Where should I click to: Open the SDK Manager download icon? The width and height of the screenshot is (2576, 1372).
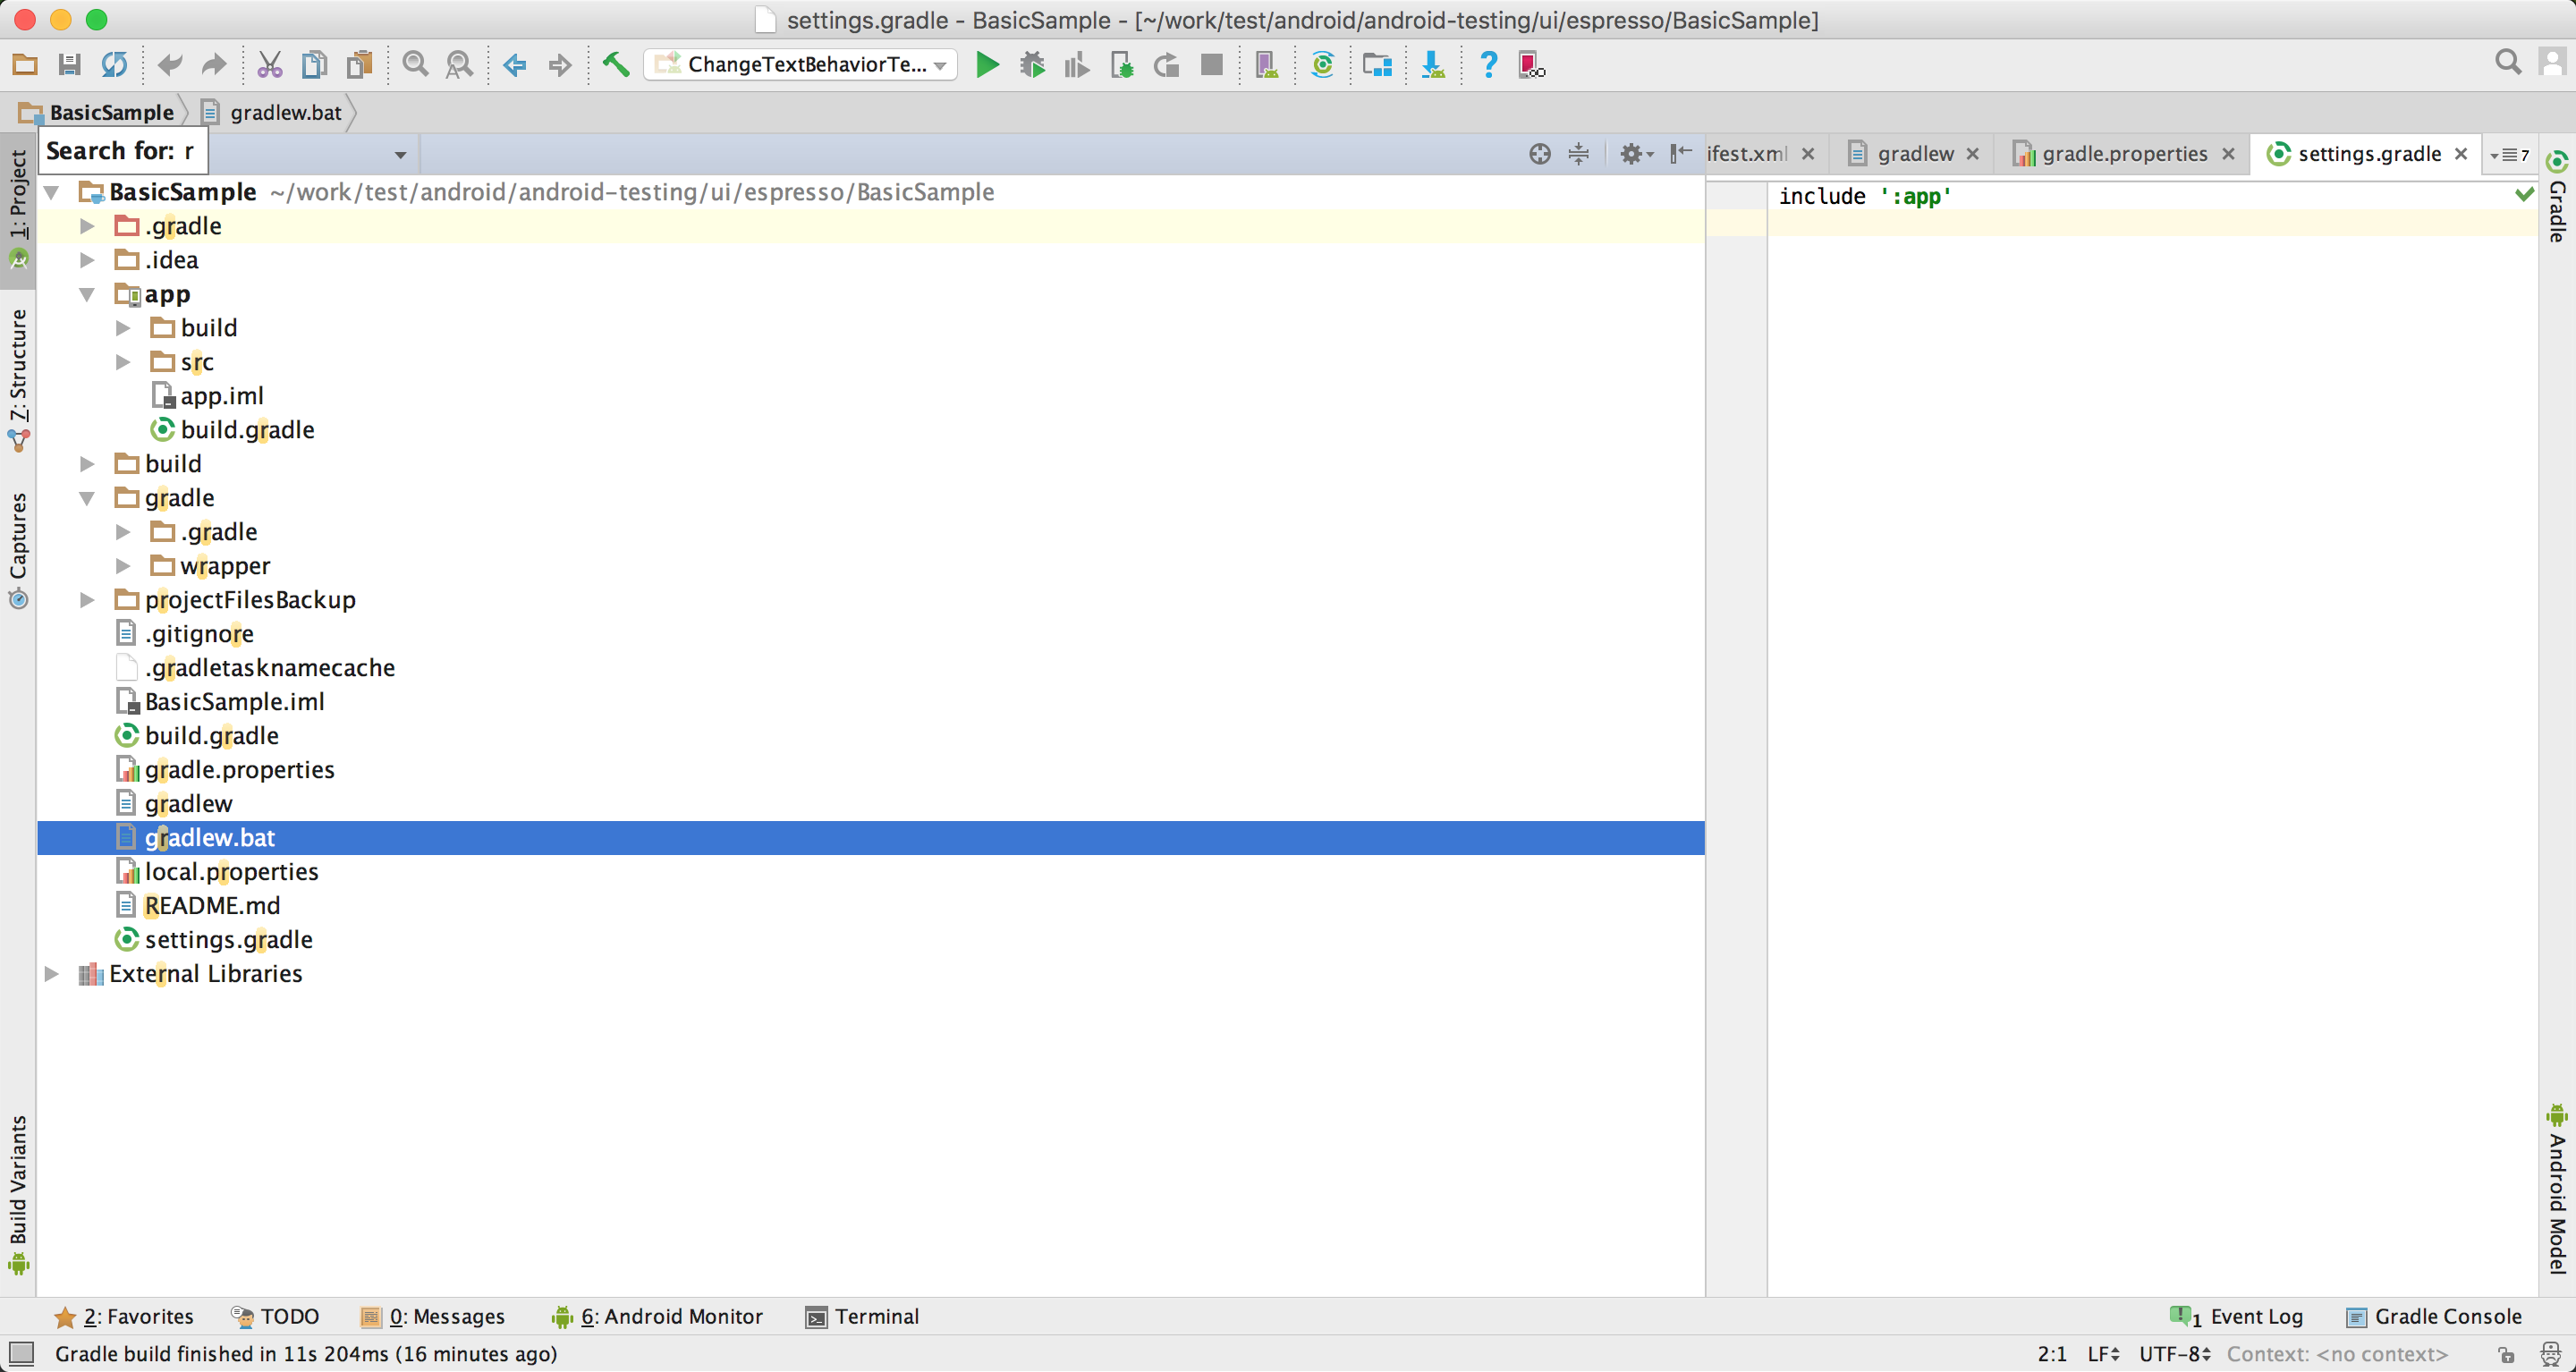[1432, 65]
